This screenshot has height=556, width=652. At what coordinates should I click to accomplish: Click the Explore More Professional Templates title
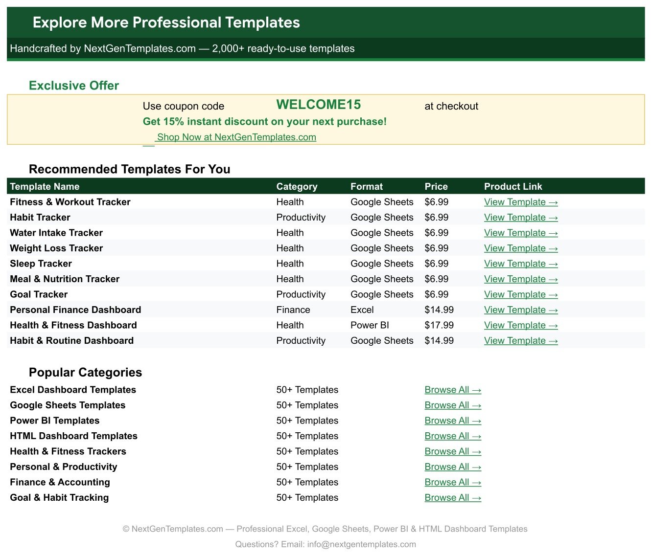point(166,22)
